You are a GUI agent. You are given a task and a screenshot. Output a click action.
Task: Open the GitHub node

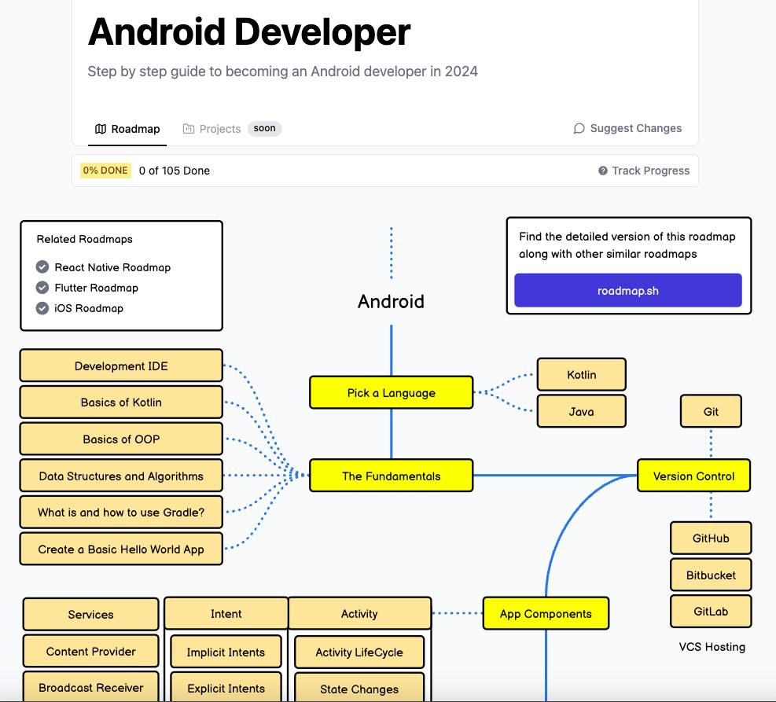(711, 538)
